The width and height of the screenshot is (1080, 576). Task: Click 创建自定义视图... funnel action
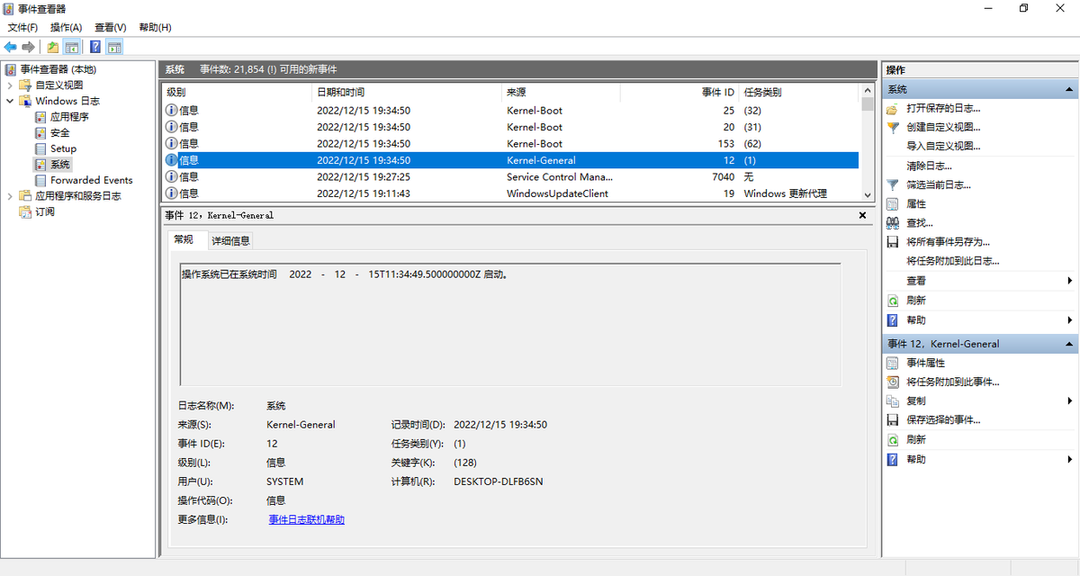[x=943, y=127]
